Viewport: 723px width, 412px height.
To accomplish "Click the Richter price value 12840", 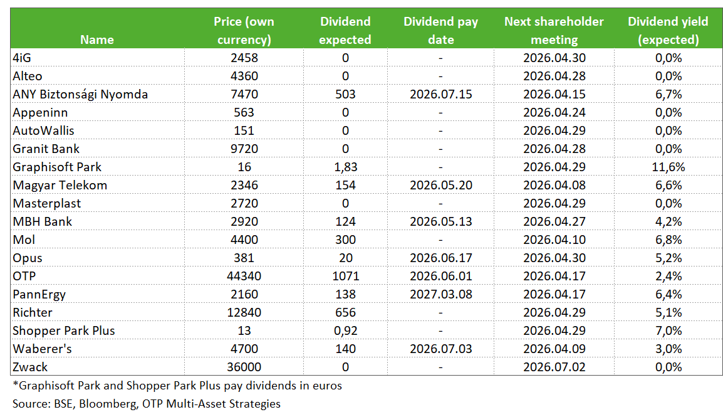I will click(x=244, y=312).
